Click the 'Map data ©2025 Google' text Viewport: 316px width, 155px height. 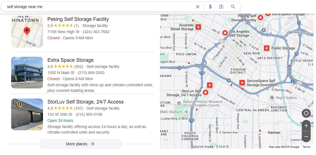coord(284,147)
